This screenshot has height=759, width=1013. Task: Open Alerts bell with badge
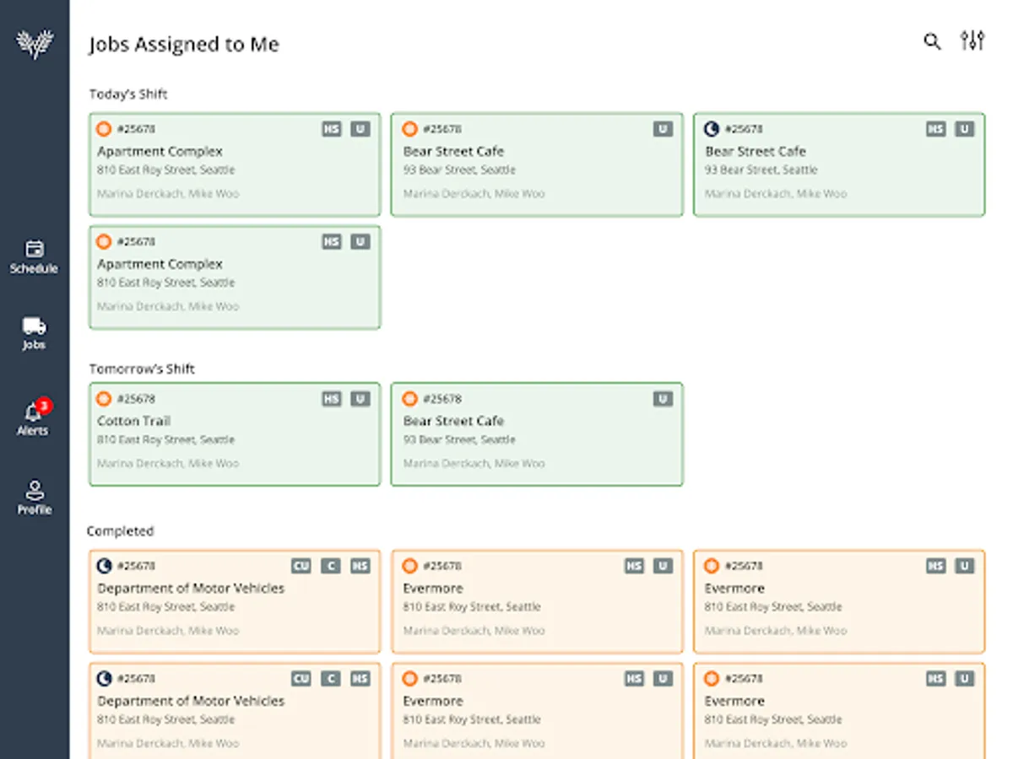point(34,418)
